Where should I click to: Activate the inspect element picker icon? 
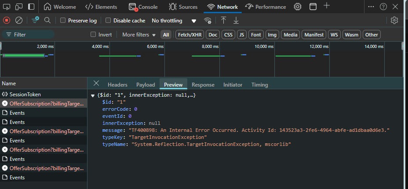tap(7, 7)
